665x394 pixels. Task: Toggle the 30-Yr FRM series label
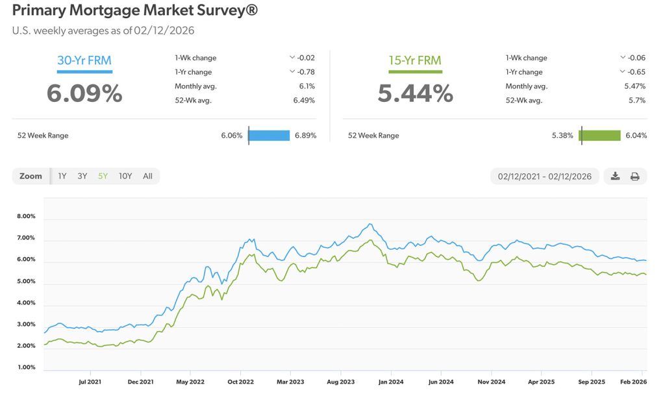click(84, 61)
